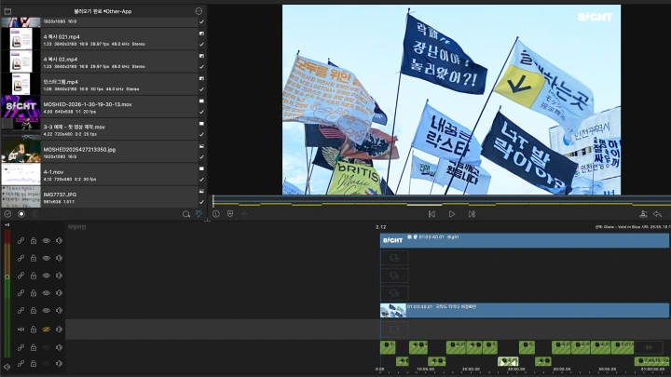Click the marker shield icon
Viewport: 671px width, 377px height.
tap(230, 214)
